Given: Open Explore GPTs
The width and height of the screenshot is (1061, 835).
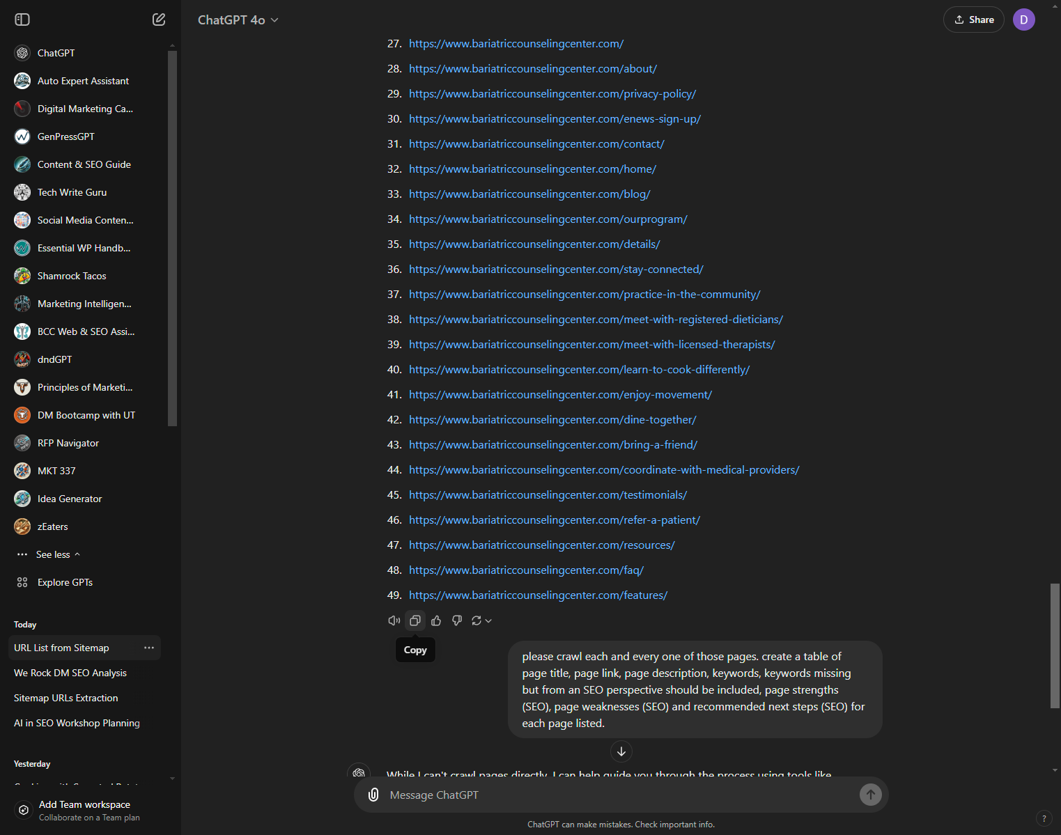Looking at the screenshot, I should (87, 582).
